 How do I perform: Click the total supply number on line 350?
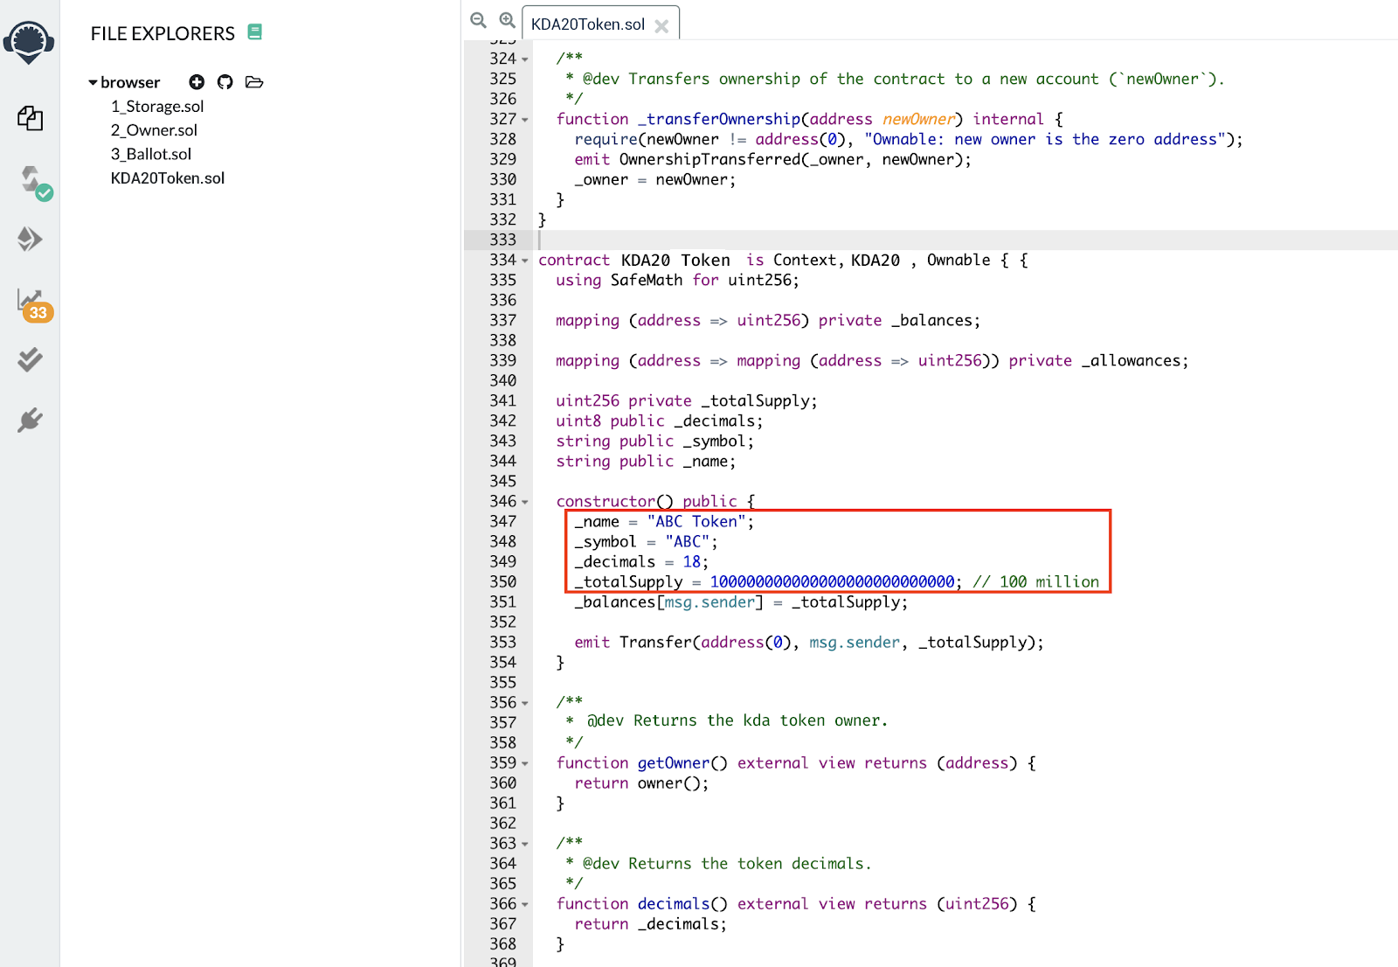pyautogui.click(x=832, y=582)
